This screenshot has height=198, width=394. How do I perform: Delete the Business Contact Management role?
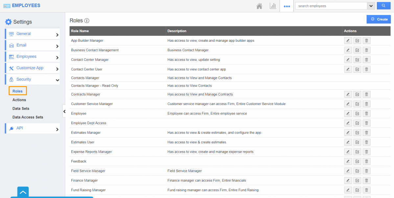click(x=367, y=50)
